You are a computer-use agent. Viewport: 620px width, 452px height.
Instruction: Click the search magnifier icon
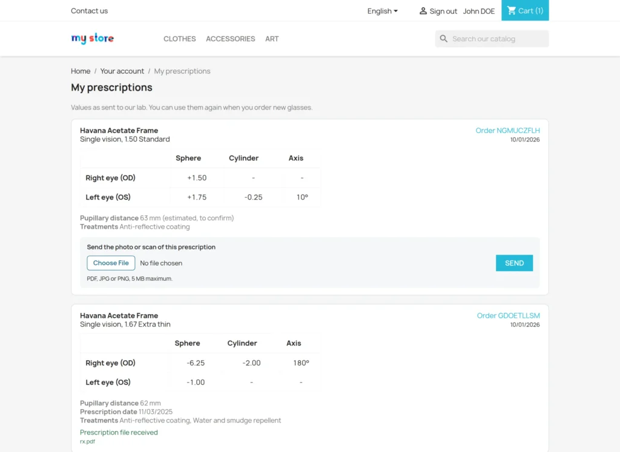[444, 39]
